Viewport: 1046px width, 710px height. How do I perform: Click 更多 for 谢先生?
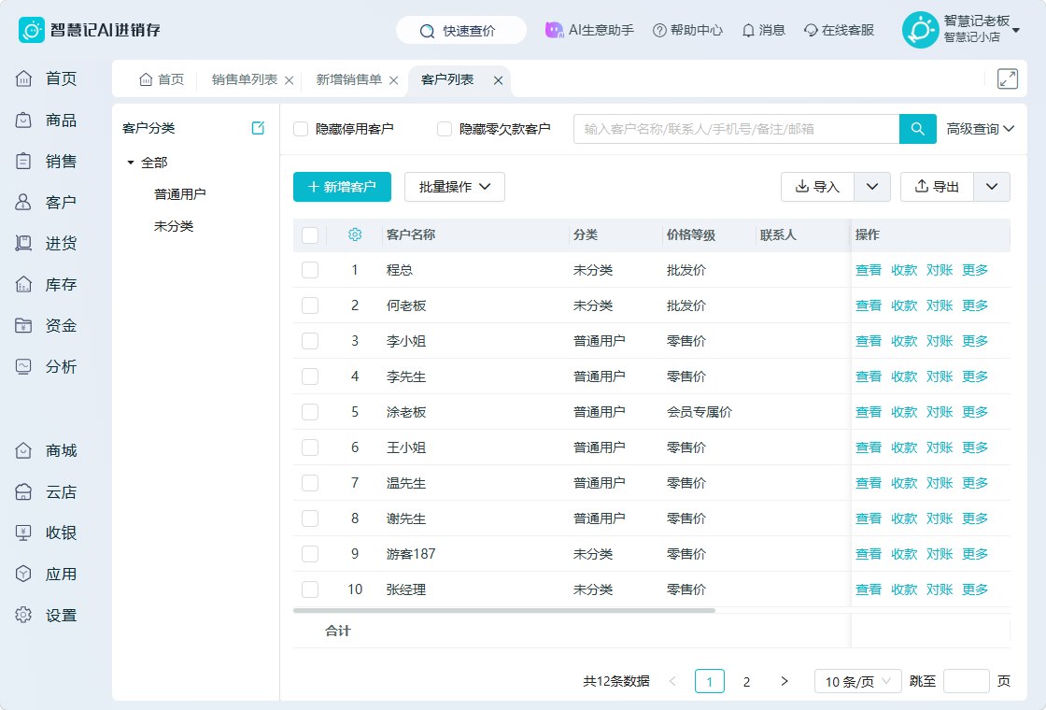tap(975, 518)
